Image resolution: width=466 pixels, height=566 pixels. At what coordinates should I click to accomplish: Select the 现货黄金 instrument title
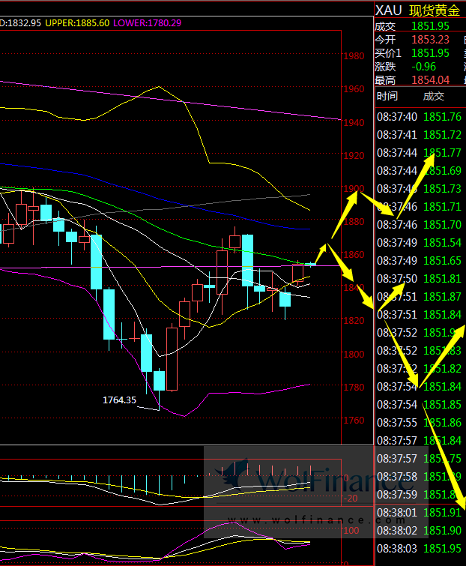pyautogui.click(x=434, y=10)
